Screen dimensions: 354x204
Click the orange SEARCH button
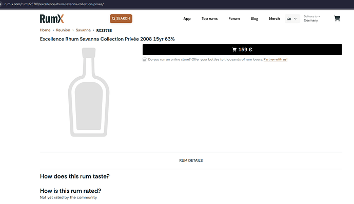tap(121, 19)
